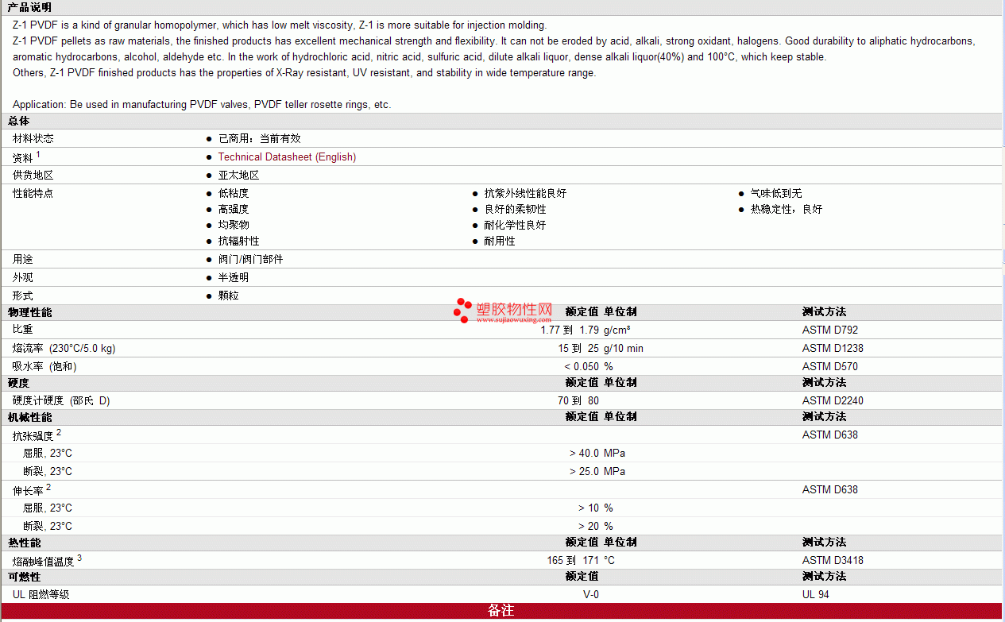Select the 机械性能 section header
The image size is (1005, 622).
tap(29, 417)
